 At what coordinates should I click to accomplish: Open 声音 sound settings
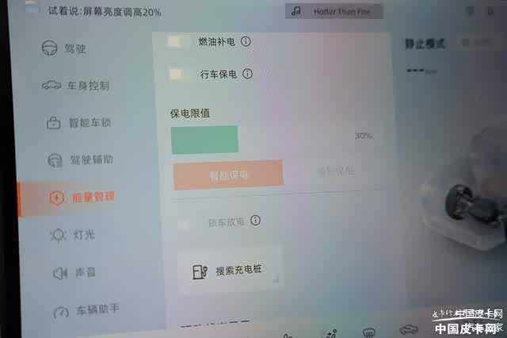pos(74,273)
